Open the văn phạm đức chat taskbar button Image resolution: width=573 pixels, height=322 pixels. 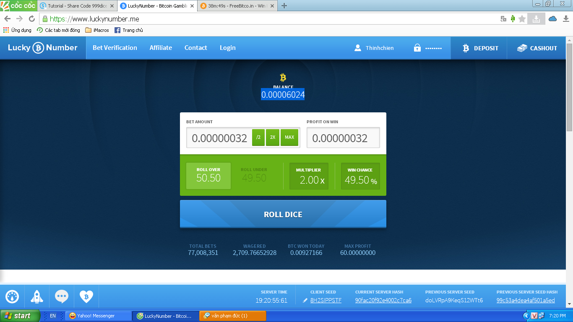click(x=233, y=316)
